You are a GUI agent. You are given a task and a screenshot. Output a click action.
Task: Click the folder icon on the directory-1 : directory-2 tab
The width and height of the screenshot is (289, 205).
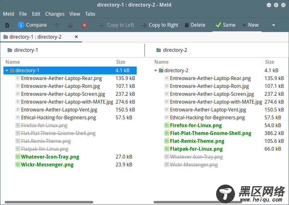(6, 37)
